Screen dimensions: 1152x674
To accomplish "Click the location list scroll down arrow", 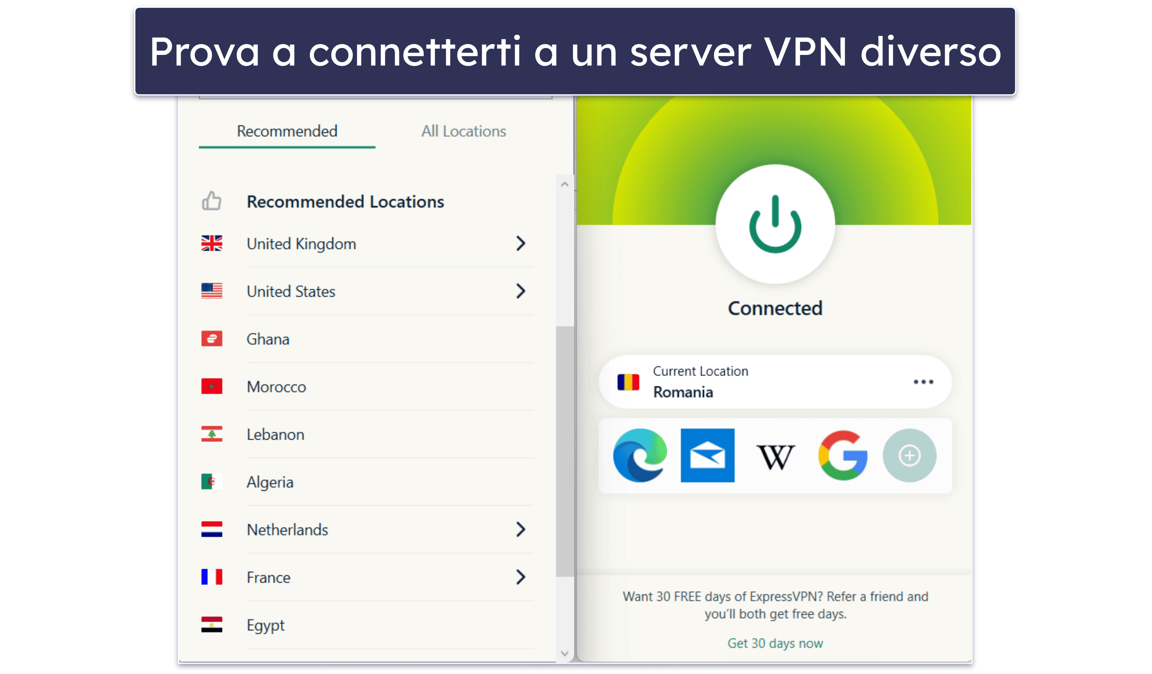I will (x=565, y=653).
